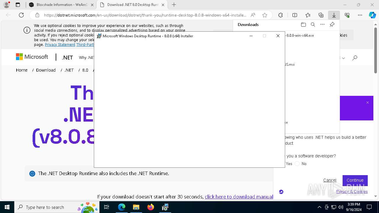Open downloads folder in Downloads panel
This screenshot has height=213, width=379.
(x=303, y=25)
